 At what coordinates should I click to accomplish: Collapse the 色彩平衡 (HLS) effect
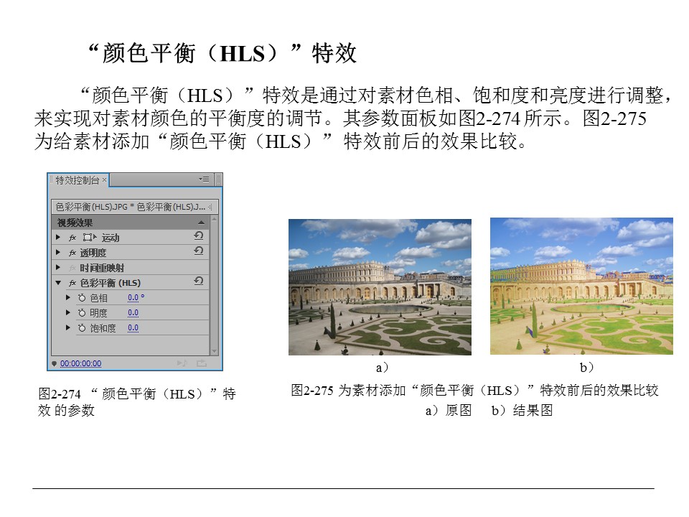click(x=58, y=283)
